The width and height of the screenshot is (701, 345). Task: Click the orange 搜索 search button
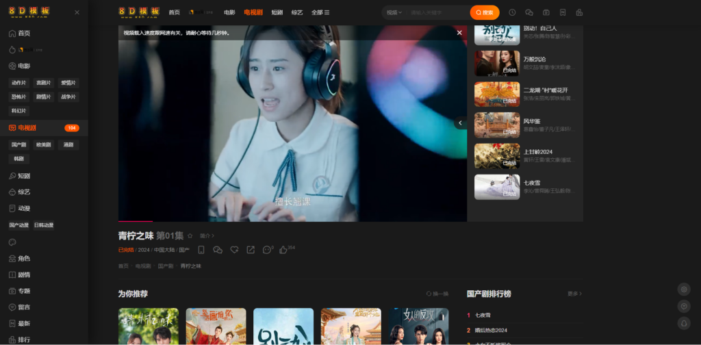[x=485, y=12]
